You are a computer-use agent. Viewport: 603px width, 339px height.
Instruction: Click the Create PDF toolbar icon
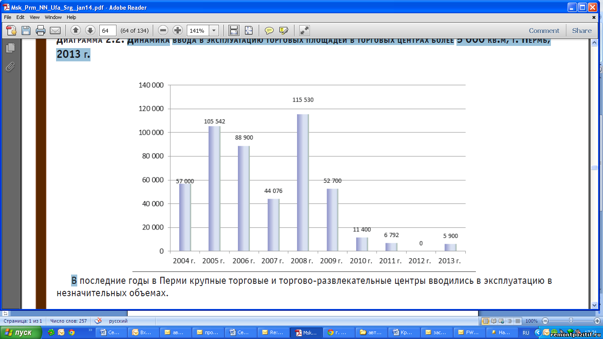click(x=11, y=30)
